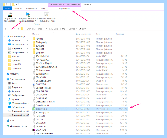Click GRAPH.EXE chart application icon

click(x=34, y=130)
